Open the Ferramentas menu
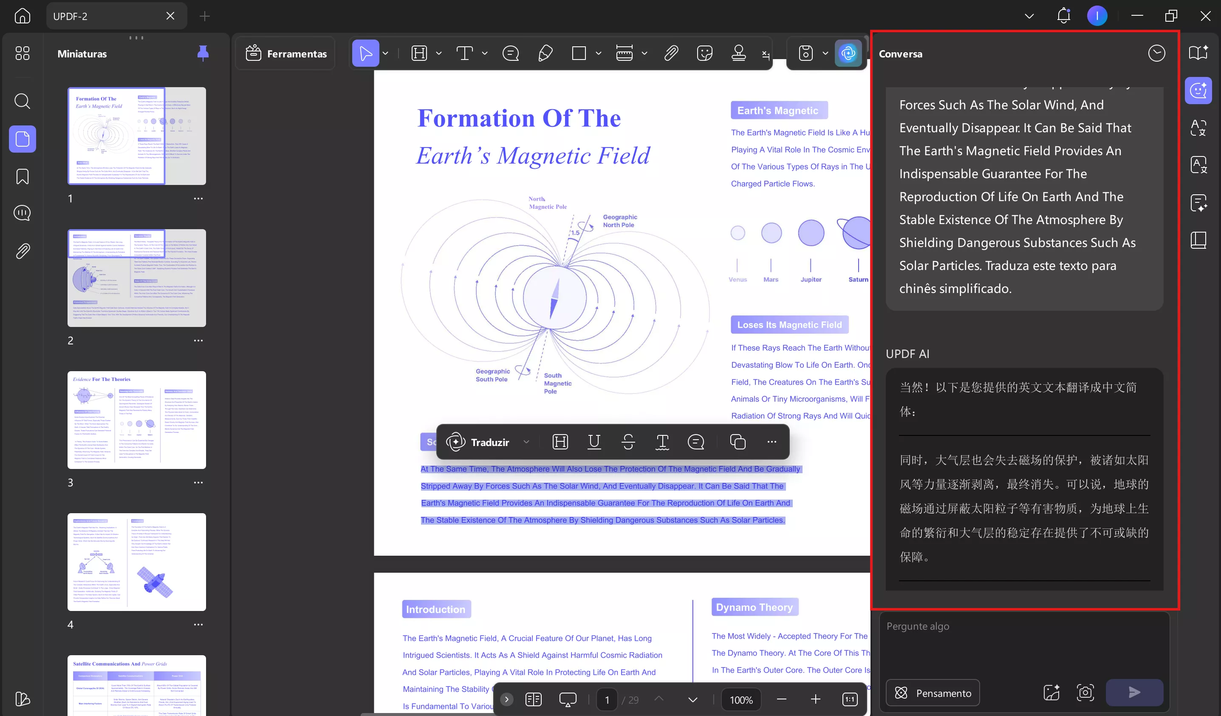Image resolution: width=1221 pixels, height=716 pixels. tap(285, 53)
